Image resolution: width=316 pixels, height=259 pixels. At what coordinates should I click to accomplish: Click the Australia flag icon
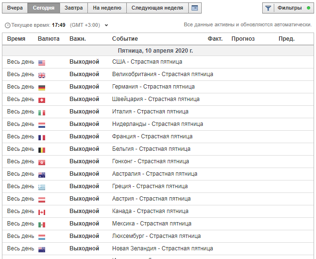(x=42, y=175)
